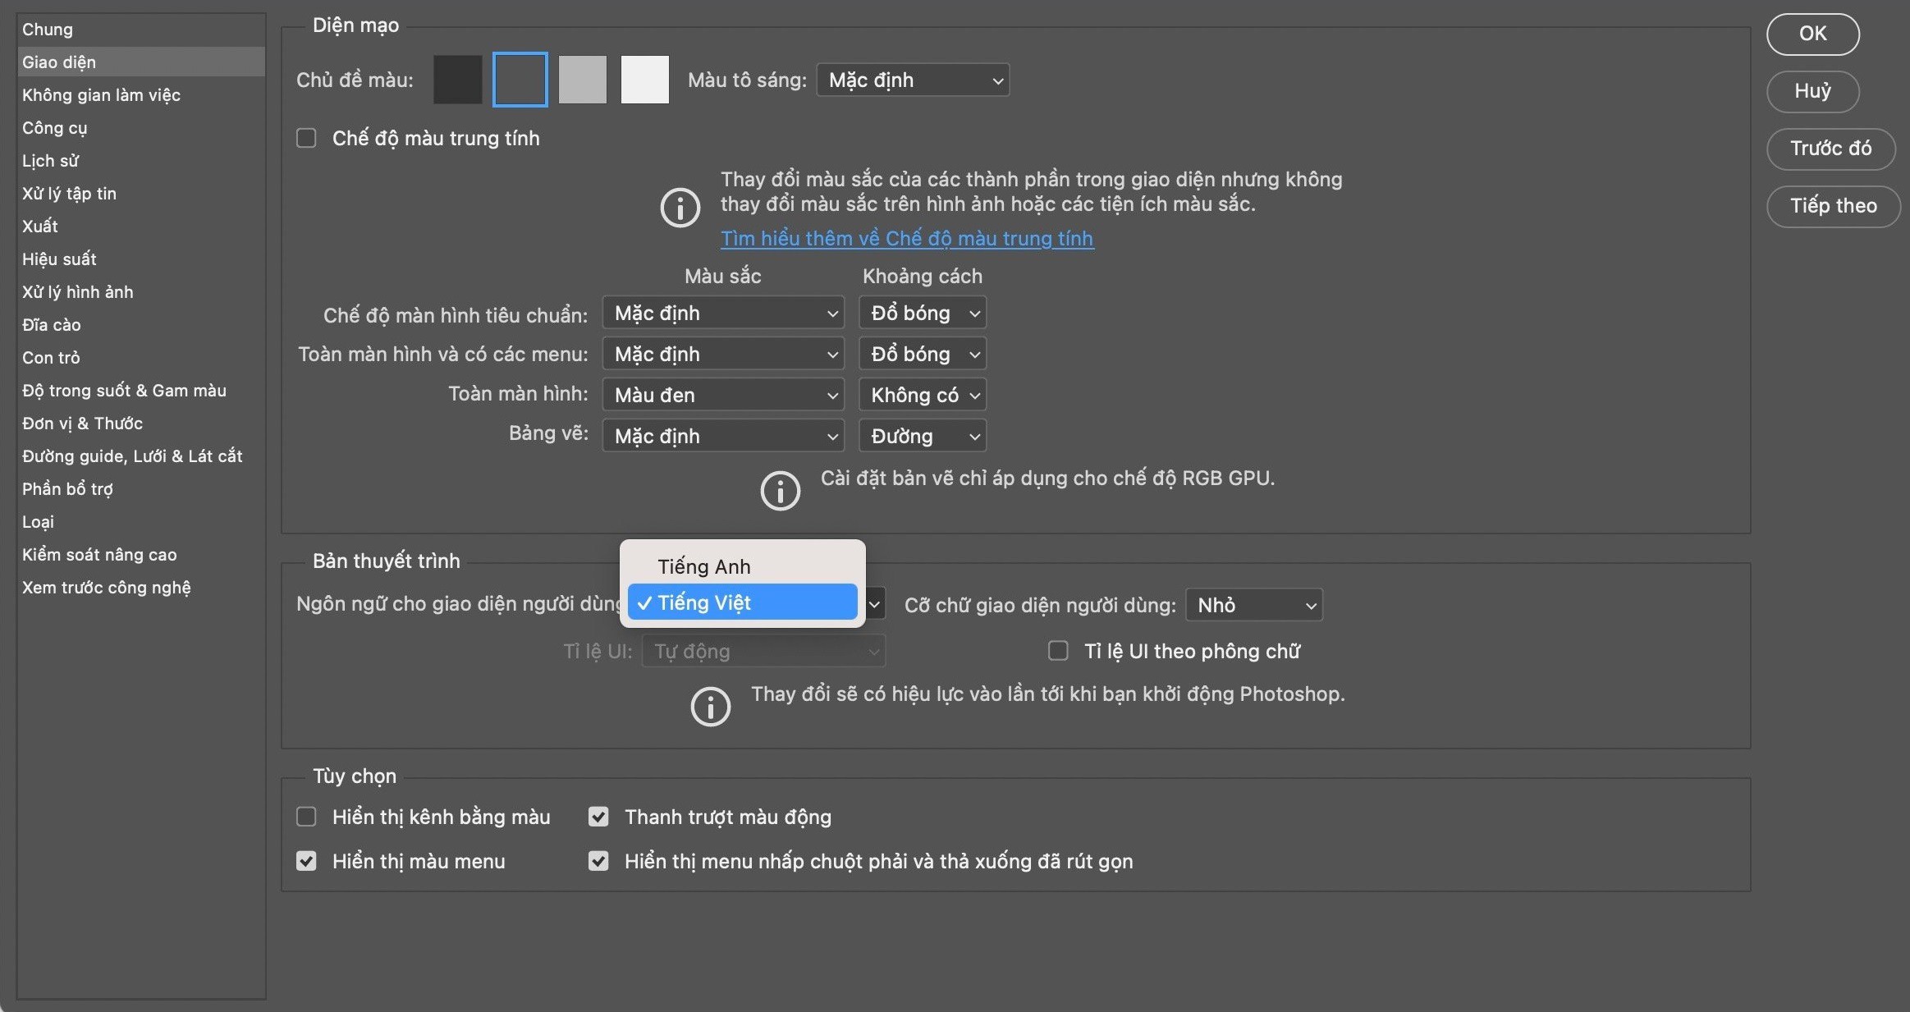Select Tiếng Việt in language list

click(x=741, y=602)
